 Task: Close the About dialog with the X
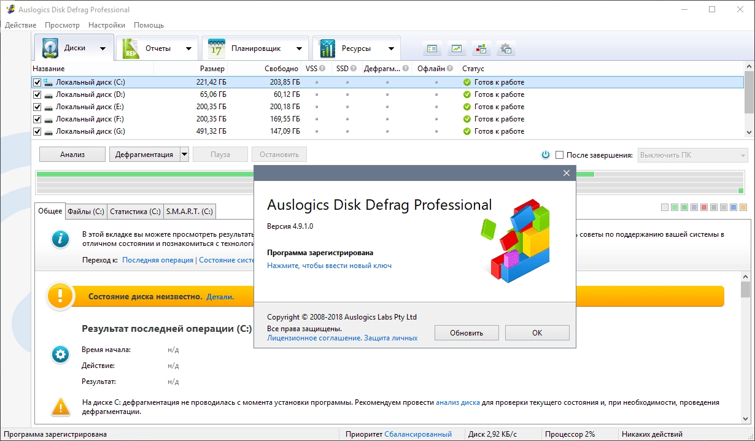(567, 173)
